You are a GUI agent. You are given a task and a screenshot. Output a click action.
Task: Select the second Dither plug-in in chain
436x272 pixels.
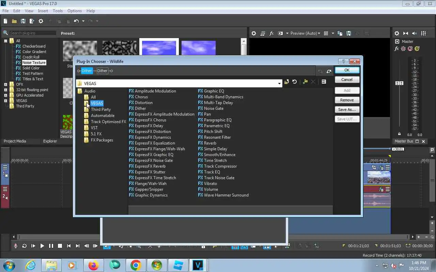[x=102, y=71]
